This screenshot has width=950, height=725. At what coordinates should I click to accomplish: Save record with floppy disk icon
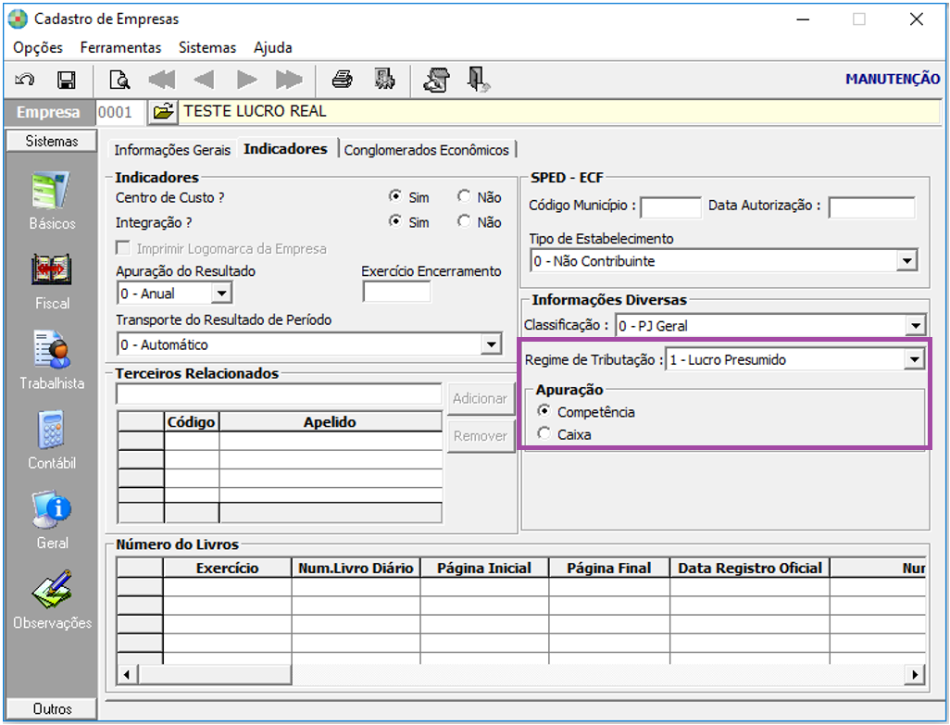[66, 80]
